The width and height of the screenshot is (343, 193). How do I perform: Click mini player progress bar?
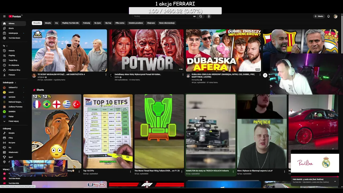[315, 177]
